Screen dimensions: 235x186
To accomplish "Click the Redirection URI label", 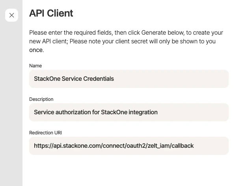I will point(45,133).
